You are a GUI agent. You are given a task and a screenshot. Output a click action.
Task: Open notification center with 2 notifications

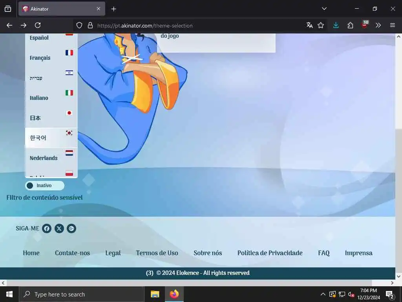(x=390, y=295)
